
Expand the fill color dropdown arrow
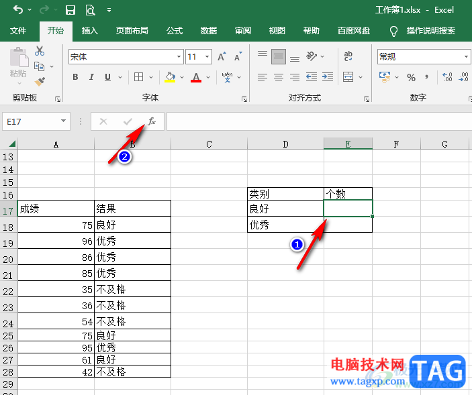[182, 77]
